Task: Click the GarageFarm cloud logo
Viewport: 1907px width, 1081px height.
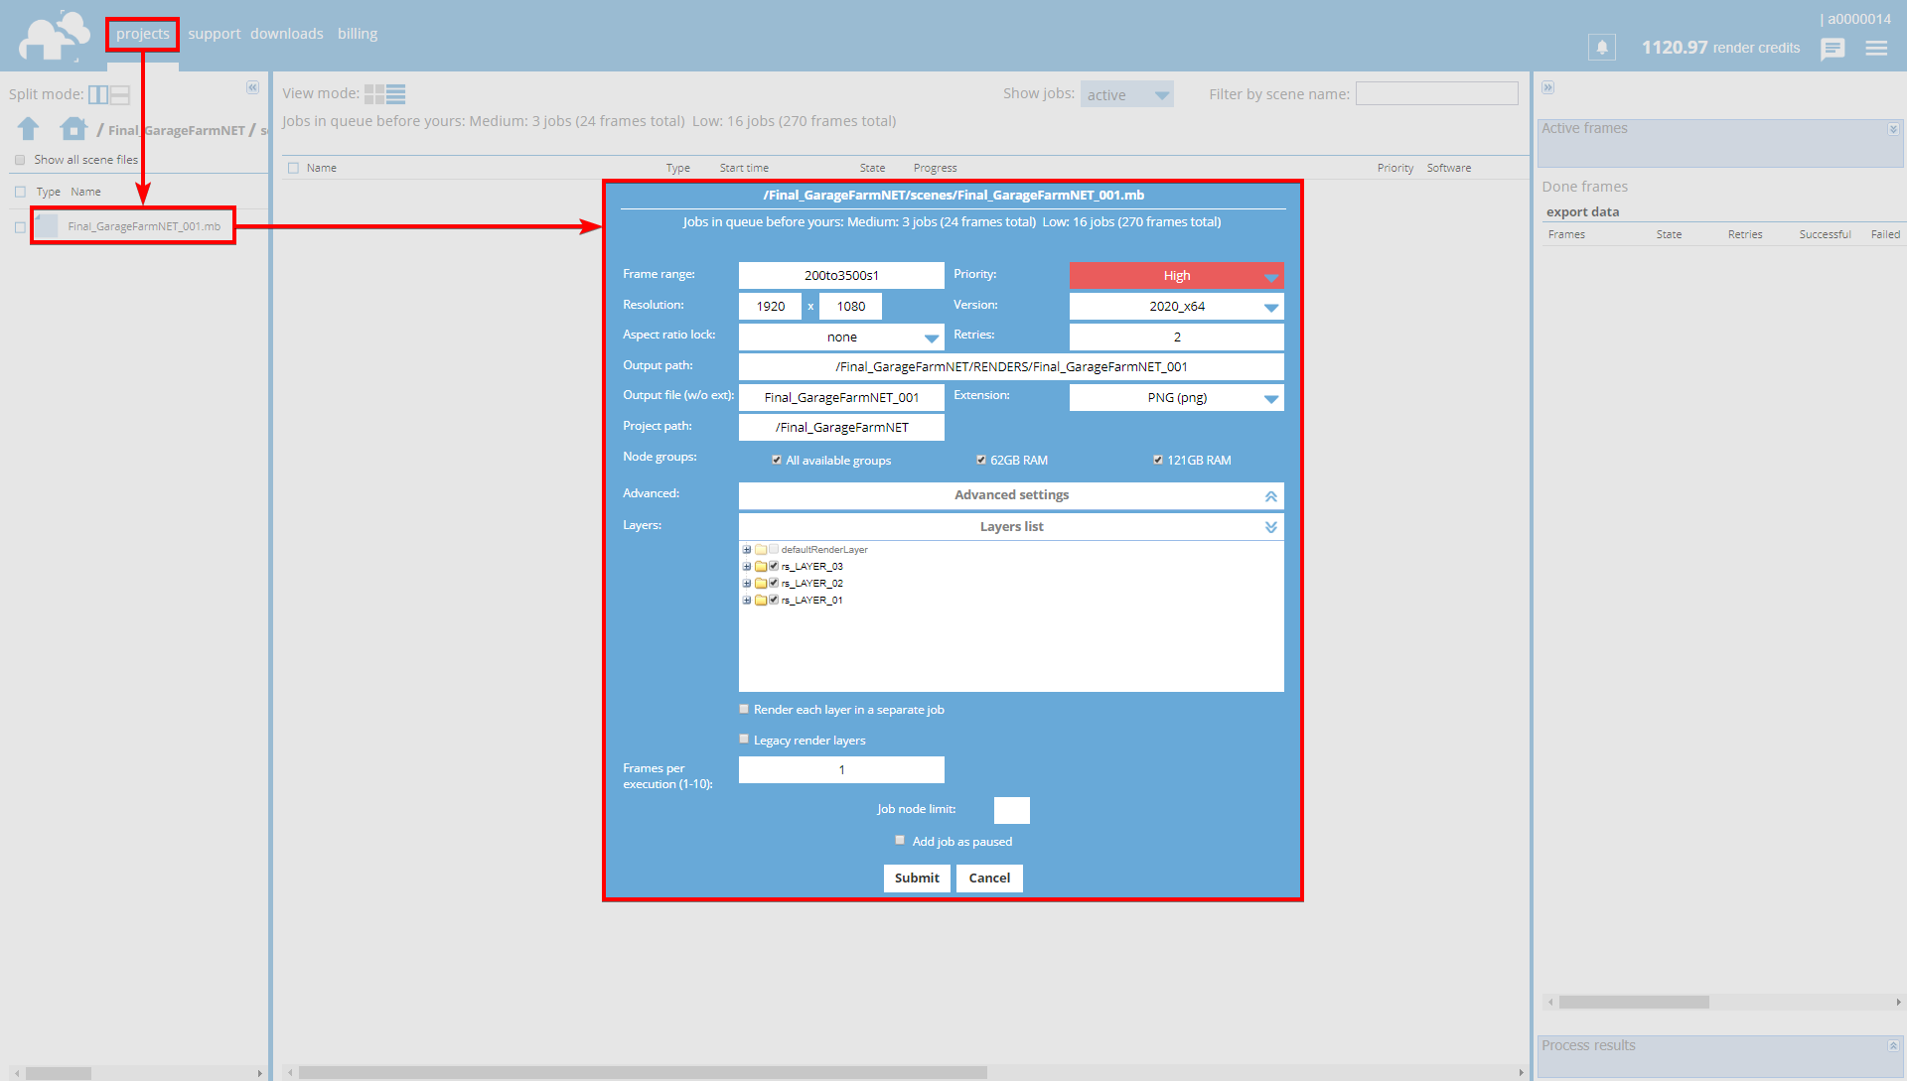Action: pos(52,35)
